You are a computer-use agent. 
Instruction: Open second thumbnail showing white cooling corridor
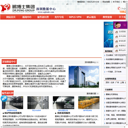coord(38,102)
